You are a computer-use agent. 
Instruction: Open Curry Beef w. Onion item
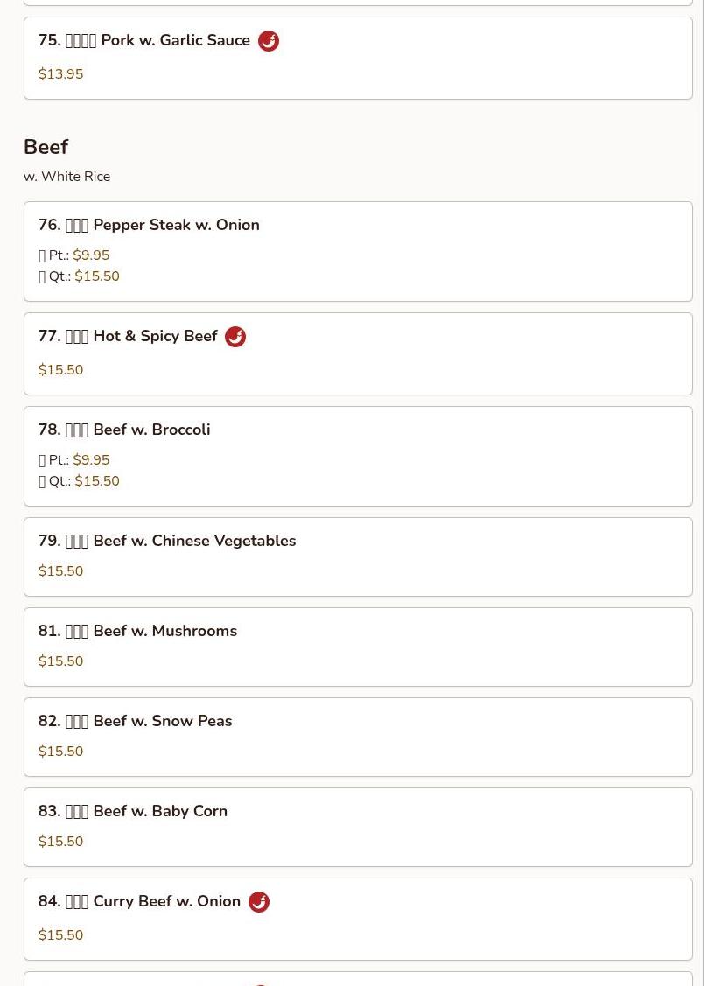tap(139, 901)
